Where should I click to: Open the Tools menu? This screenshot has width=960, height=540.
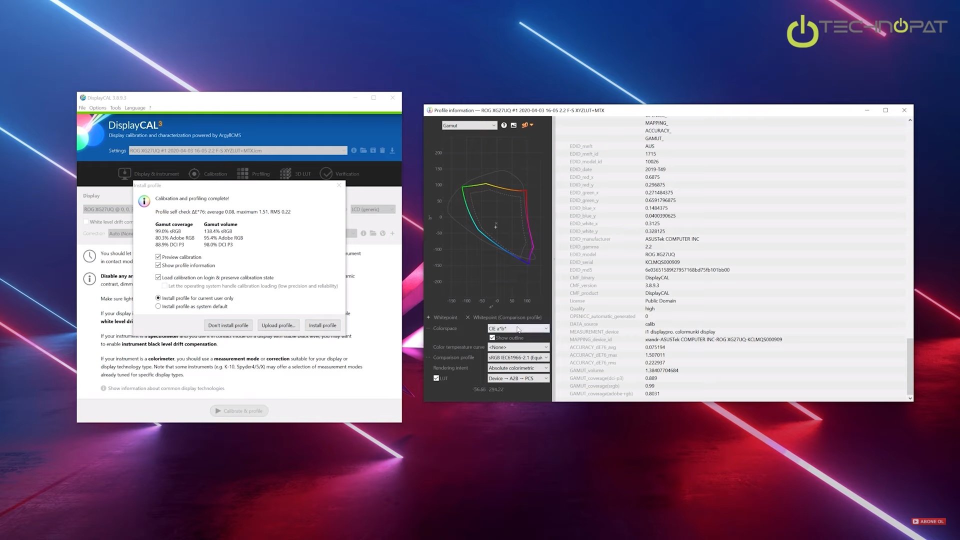115,108
